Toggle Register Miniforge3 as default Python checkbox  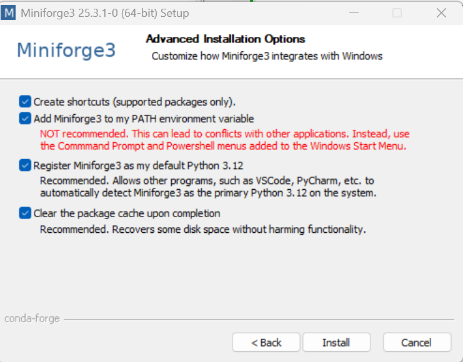click(x=25, y=165)
